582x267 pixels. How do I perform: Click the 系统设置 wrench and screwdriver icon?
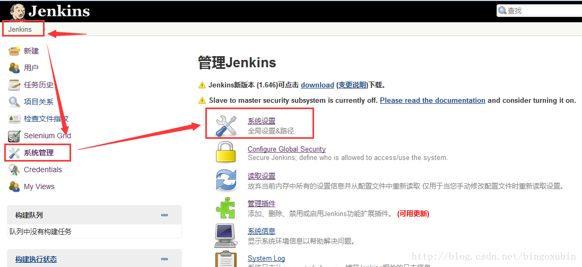(x=226, y=125)
